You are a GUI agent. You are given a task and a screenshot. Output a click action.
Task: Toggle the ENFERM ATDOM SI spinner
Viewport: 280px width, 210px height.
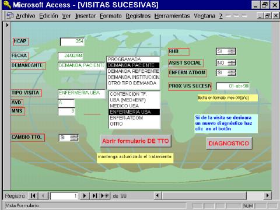tap(232, 73)
